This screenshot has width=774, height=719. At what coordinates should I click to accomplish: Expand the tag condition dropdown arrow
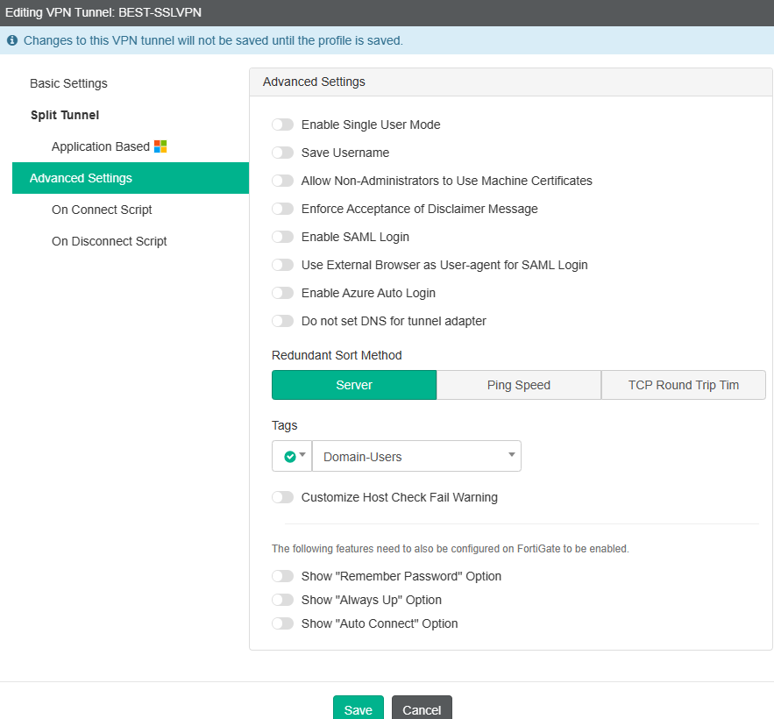pos(303,455)
